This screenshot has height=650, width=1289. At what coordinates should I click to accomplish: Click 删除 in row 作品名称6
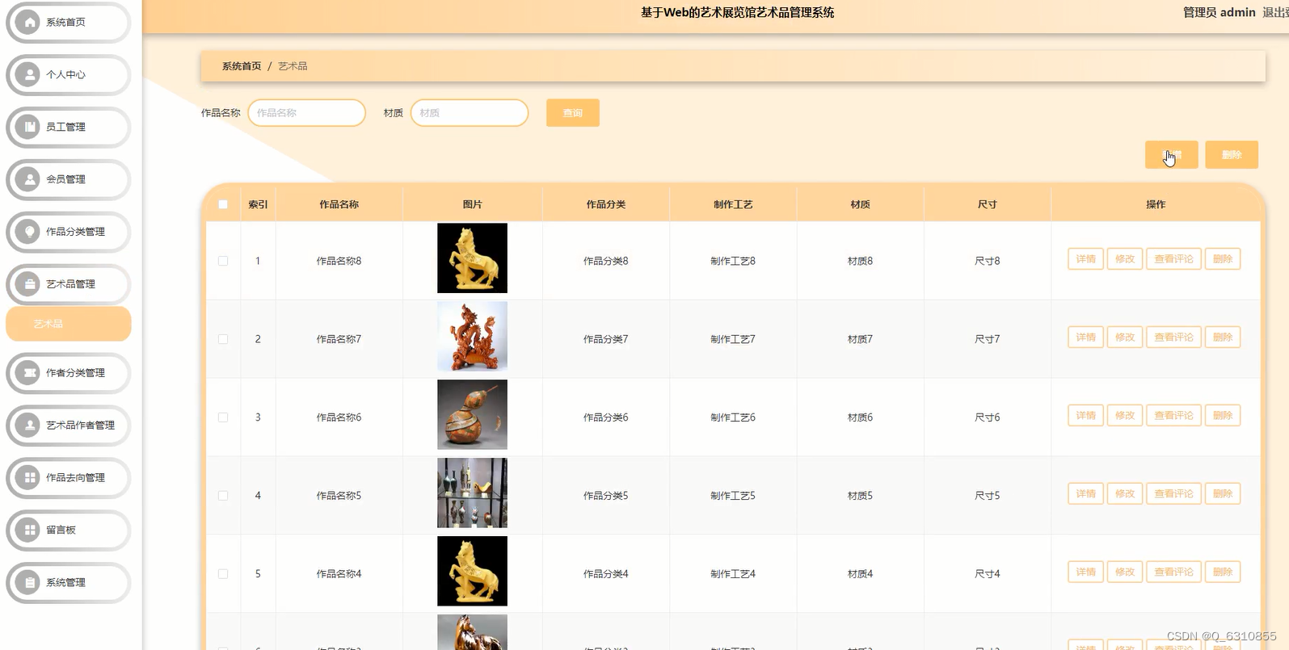coord(1223,416)
